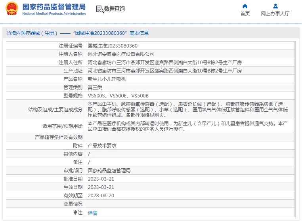Click the 产品名称 row label
The image size is (302, 221).
tap(73, 79)
